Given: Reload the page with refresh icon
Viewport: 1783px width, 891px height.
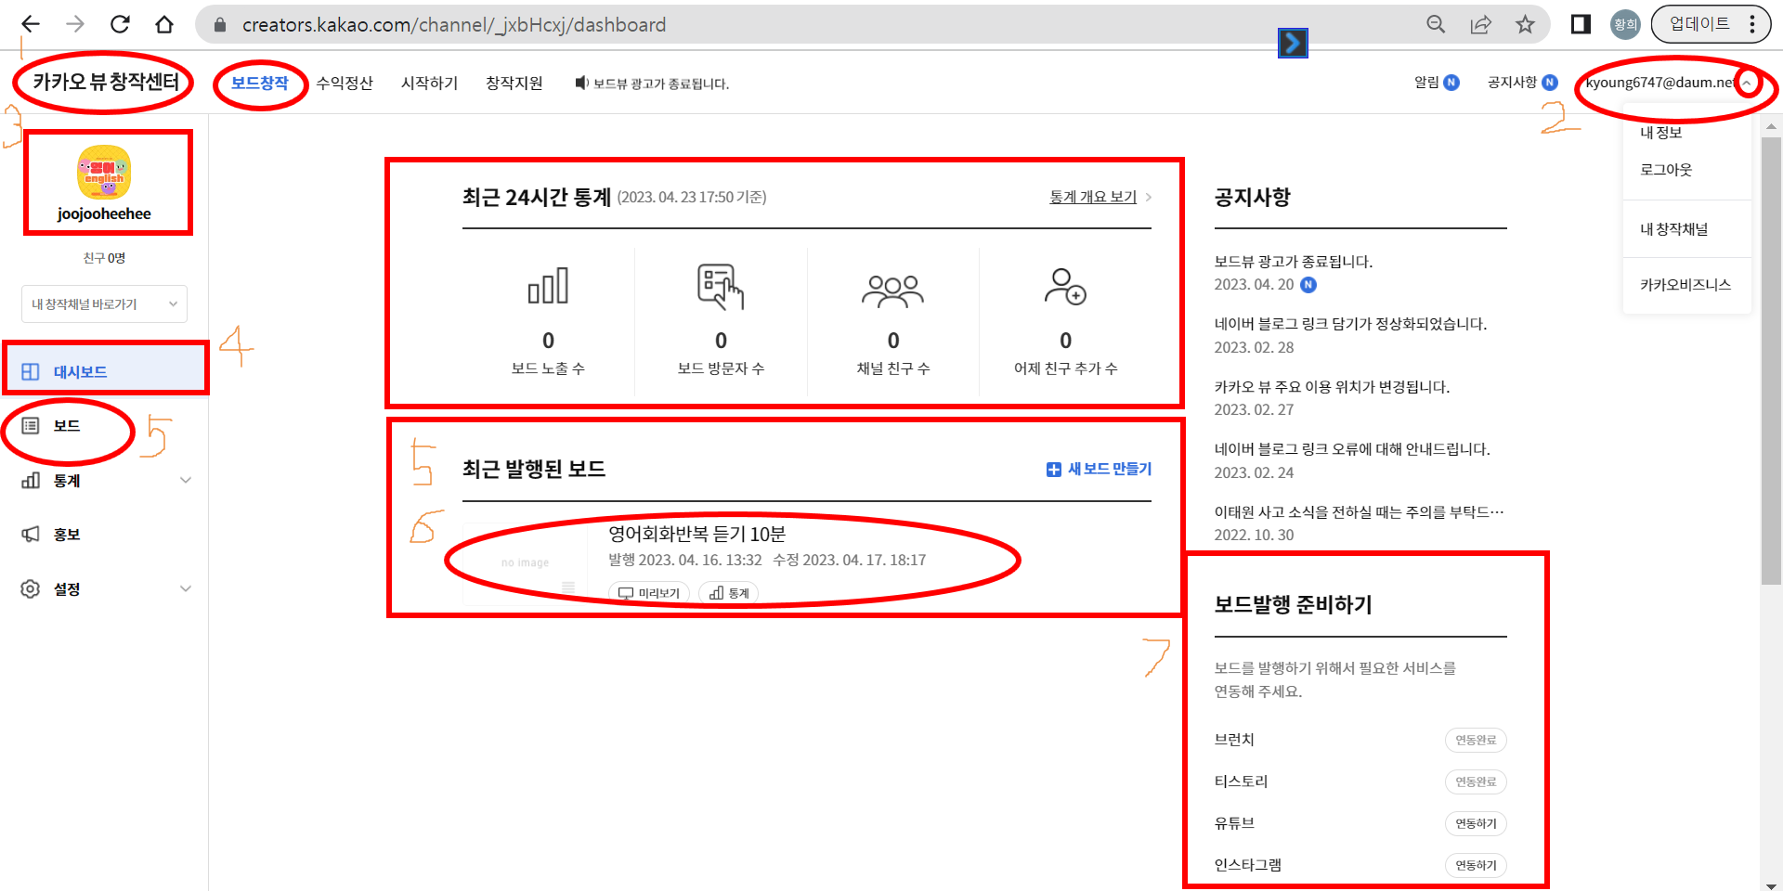Looking at the screenshot, I should click(120, 24).
